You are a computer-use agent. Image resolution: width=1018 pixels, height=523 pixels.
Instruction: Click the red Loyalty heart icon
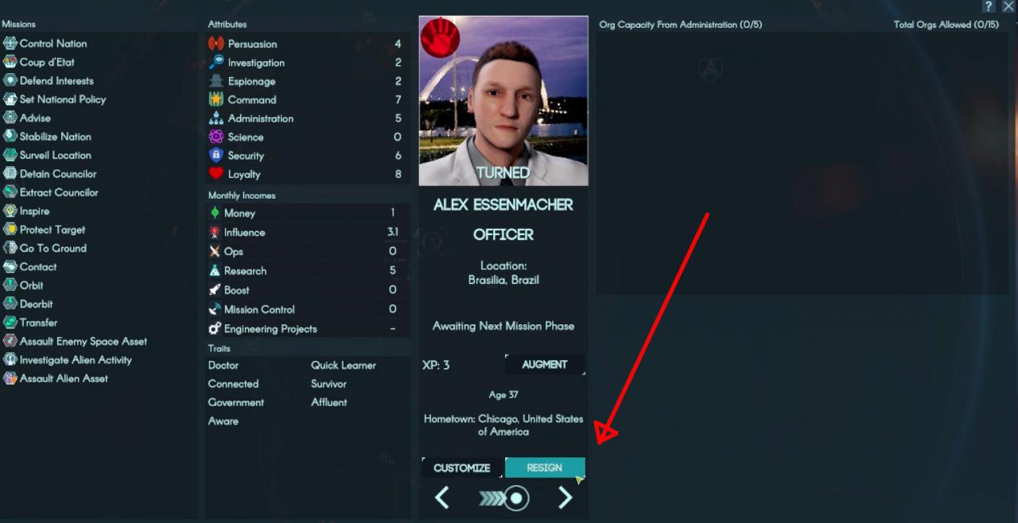(216, 174)
